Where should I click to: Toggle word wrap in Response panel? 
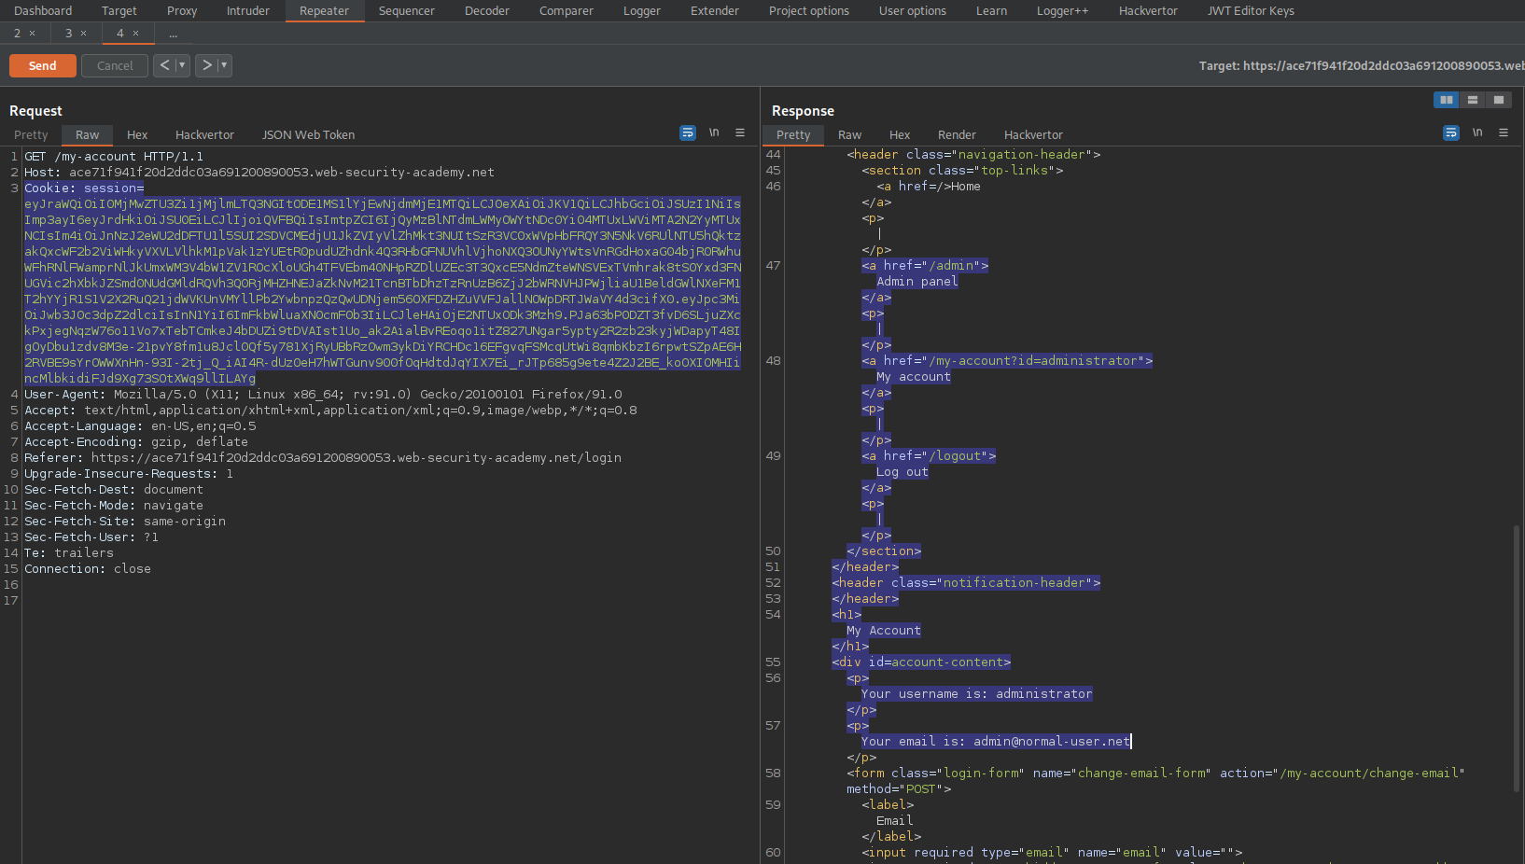click(1451, 133)
